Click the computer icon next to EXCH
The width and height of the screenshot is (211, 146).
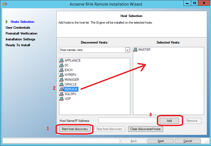pyautogui.click(x=61, y=70)
